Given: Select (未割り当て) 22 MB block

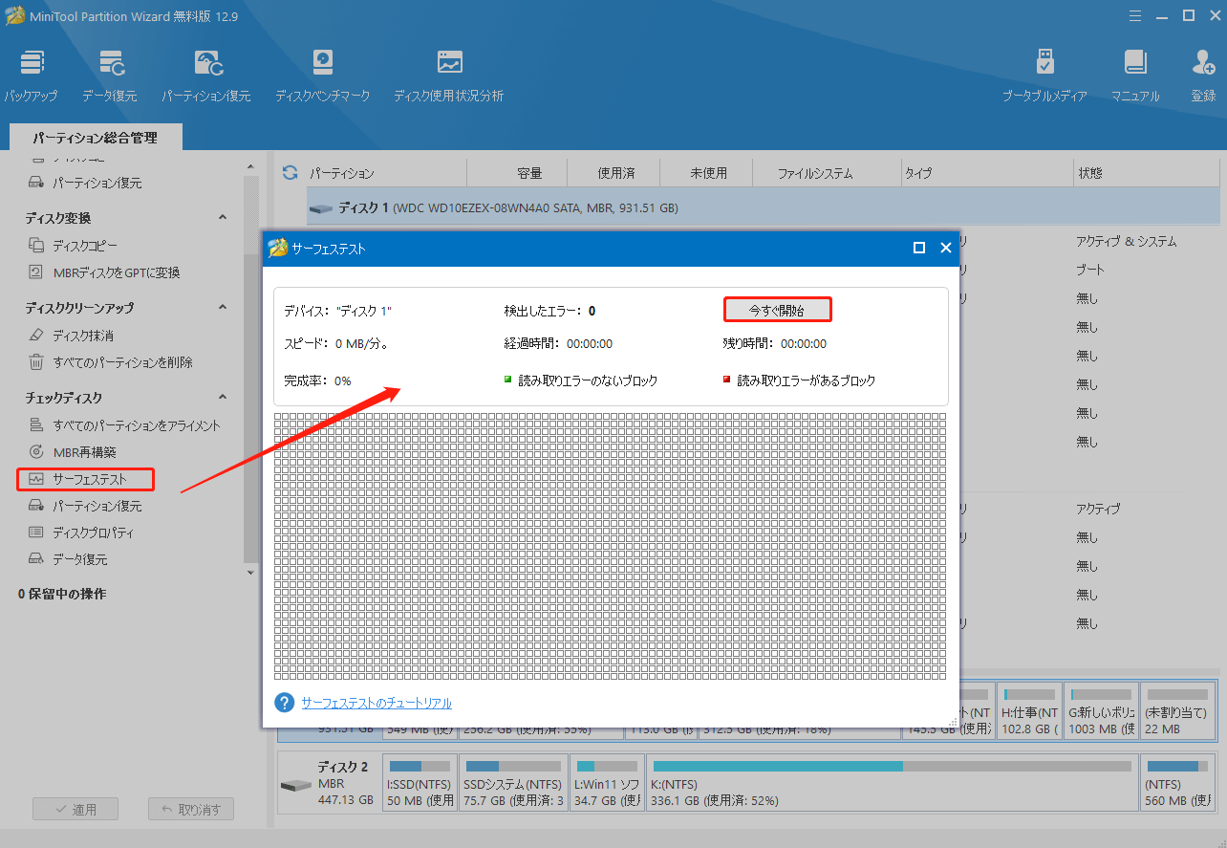Looking at the screenshot, I should pos(1179,711).
